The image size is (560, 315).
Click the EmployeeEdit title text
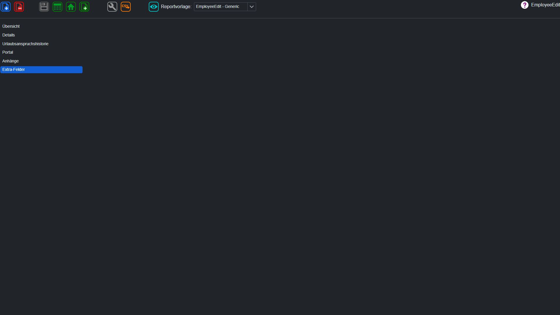coord(545,5)
